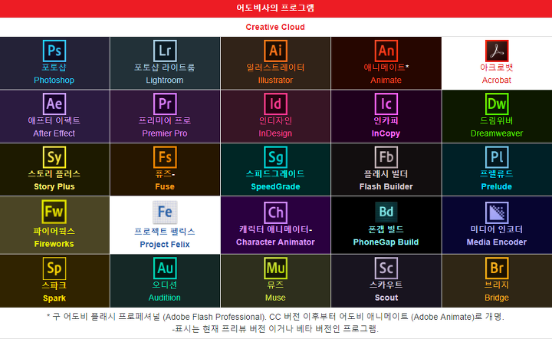Click the Korean label 일러스트레이터
552x339 pixels.
[x=275, y=67]
